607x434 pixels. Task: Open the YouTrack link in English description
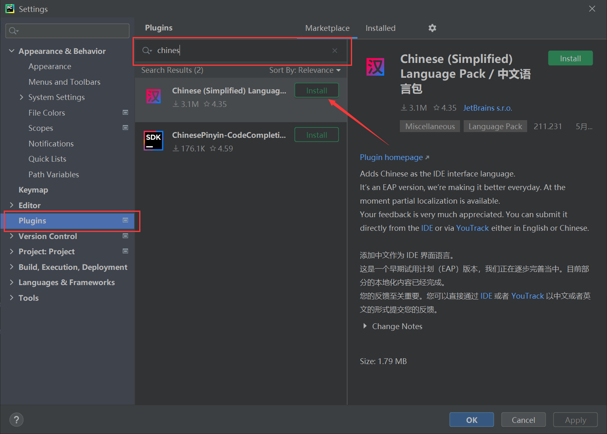pos(472,228)
